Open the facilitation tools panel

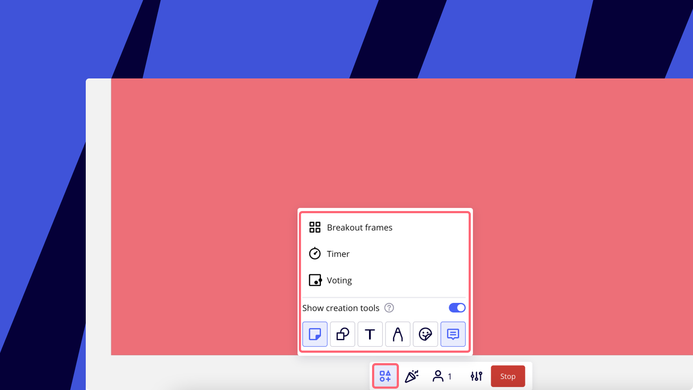coord(385,376)
